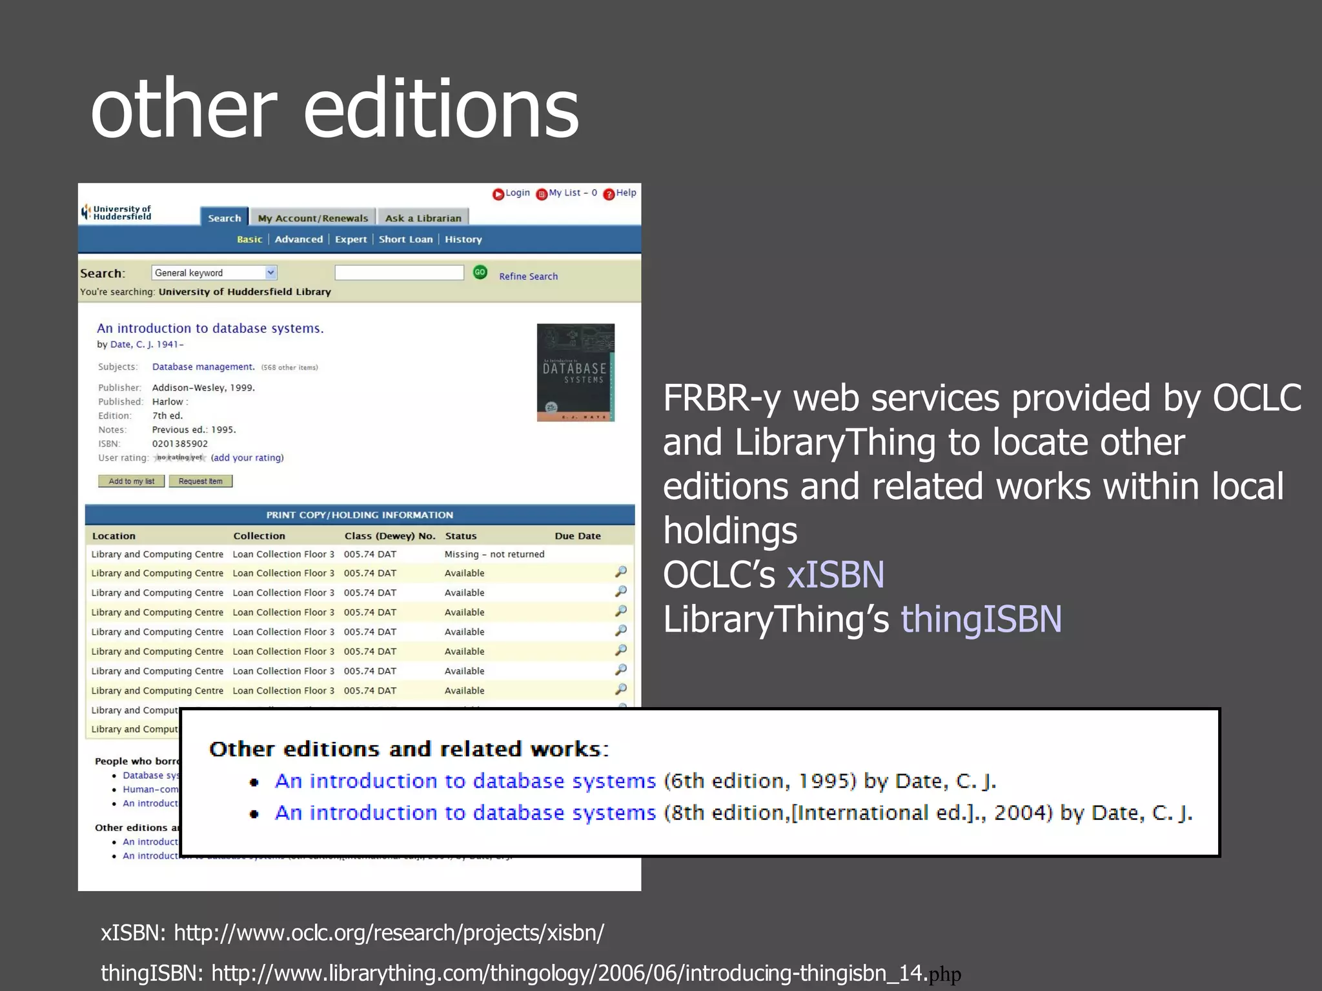Click magnifier icon in seventh Available row
This screenshot has width=1322, height=991.
pyautogui.click(x=621, y=689)
